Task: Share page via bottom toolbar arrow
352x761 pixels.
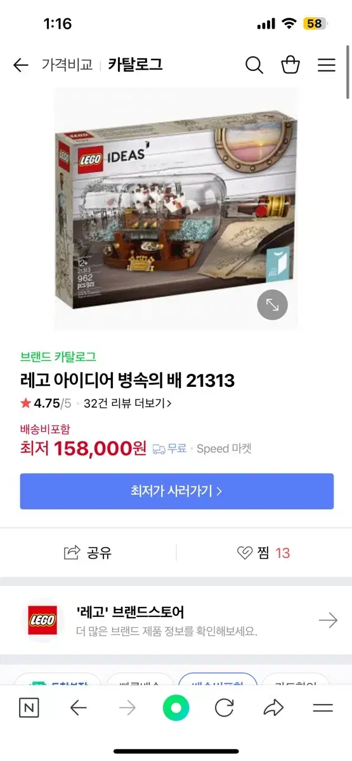Action: pyautogui.click(x=273, y=708)
